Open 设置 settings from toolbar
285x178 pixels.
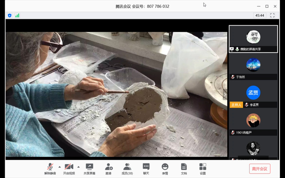[x=203, y=168]
